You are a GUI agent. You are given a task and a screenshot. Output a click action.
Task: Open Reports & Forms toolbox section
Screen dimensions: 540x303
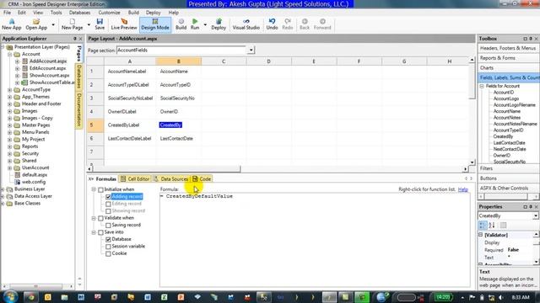pyautogui.click(x=508, y=58)
